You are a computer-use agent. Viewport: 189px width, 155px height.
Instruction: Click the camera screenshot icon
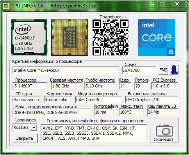(x=164, y=131)
